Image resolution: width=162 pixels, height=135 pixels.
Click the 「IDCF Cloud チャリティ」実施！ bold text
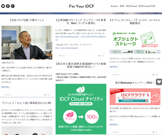(x=67, y=74)
